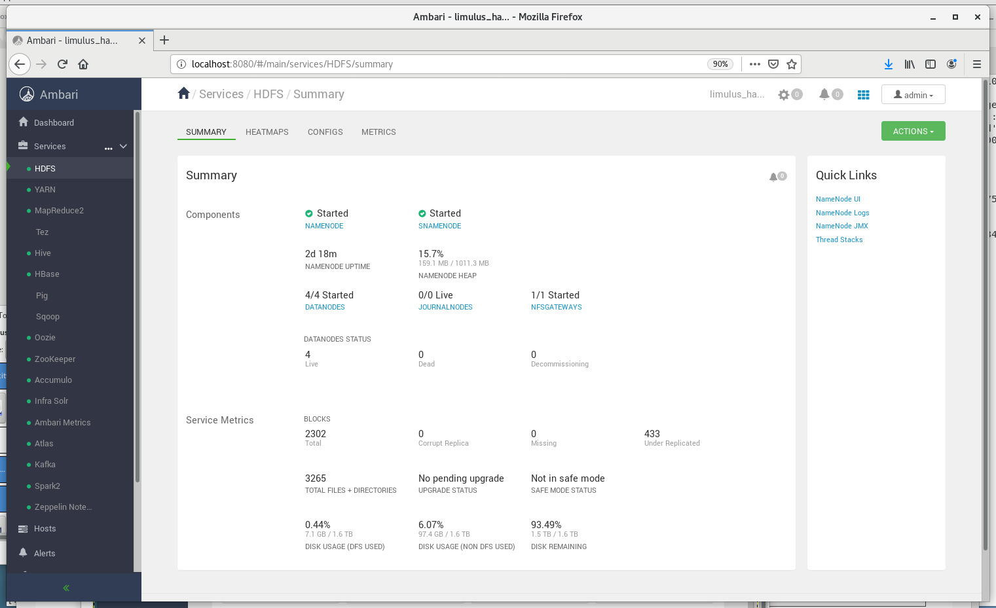Click the DATANODES link

tap(325, 307)
